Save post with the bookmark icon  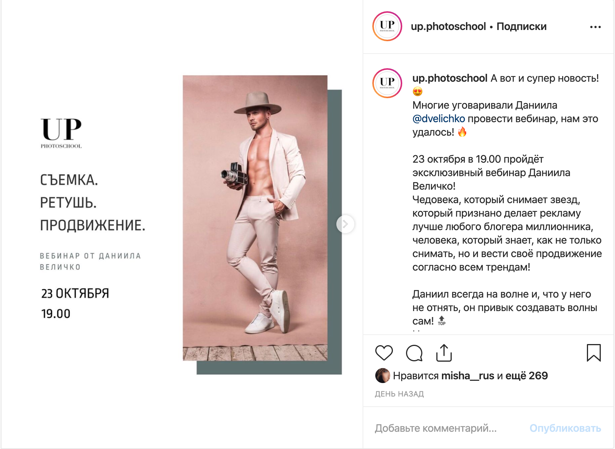point(594,353)
